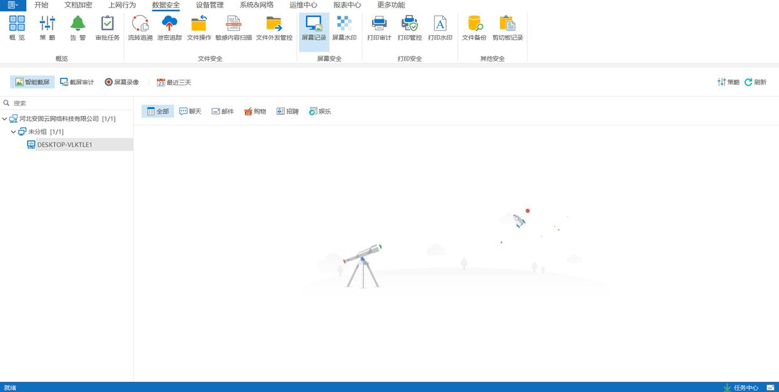Image resolution: width=779 pixels, height=392 pixels.
Task: Click status bar message icon
Action: tap(770, 388)
